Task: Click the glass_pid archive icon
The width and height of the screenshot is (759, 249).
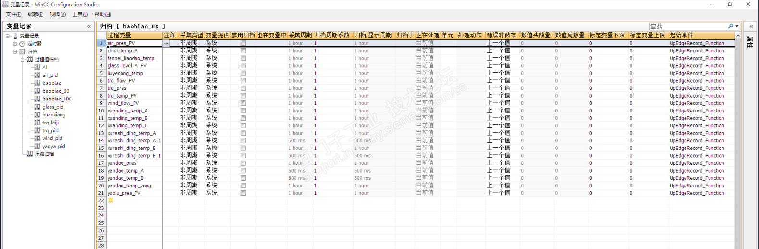Action: (37, 107)
